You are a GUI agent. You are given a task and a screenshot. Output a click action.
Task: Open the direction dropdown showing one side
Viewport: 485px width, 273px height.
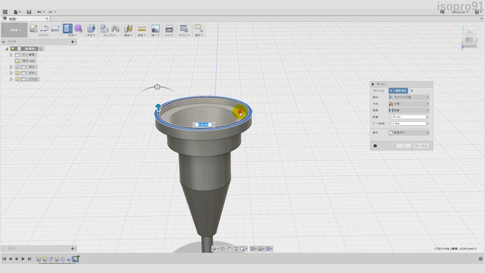(409, 104)
